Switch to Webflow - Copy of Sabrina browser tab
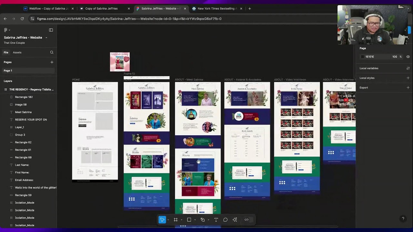This screenshot has height=232, width=413. (49, 9)
